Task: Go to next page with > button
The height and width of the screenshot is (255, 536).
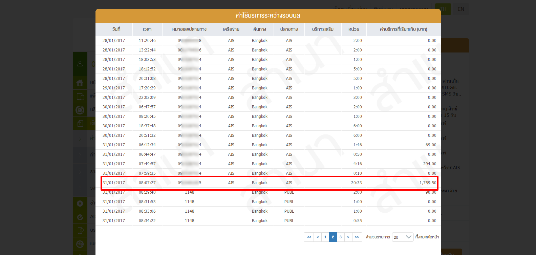Action: tap(348, 237)
